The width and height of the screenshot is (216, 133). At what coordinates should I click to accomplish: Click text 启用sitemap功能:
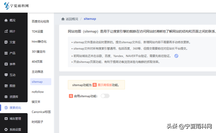(x=86, y=96)
